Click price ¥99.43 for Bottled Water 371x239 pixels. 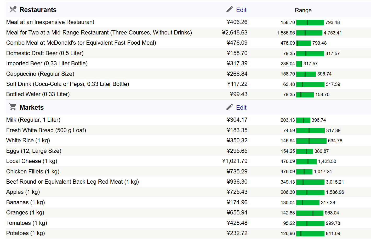click(239, 94)
